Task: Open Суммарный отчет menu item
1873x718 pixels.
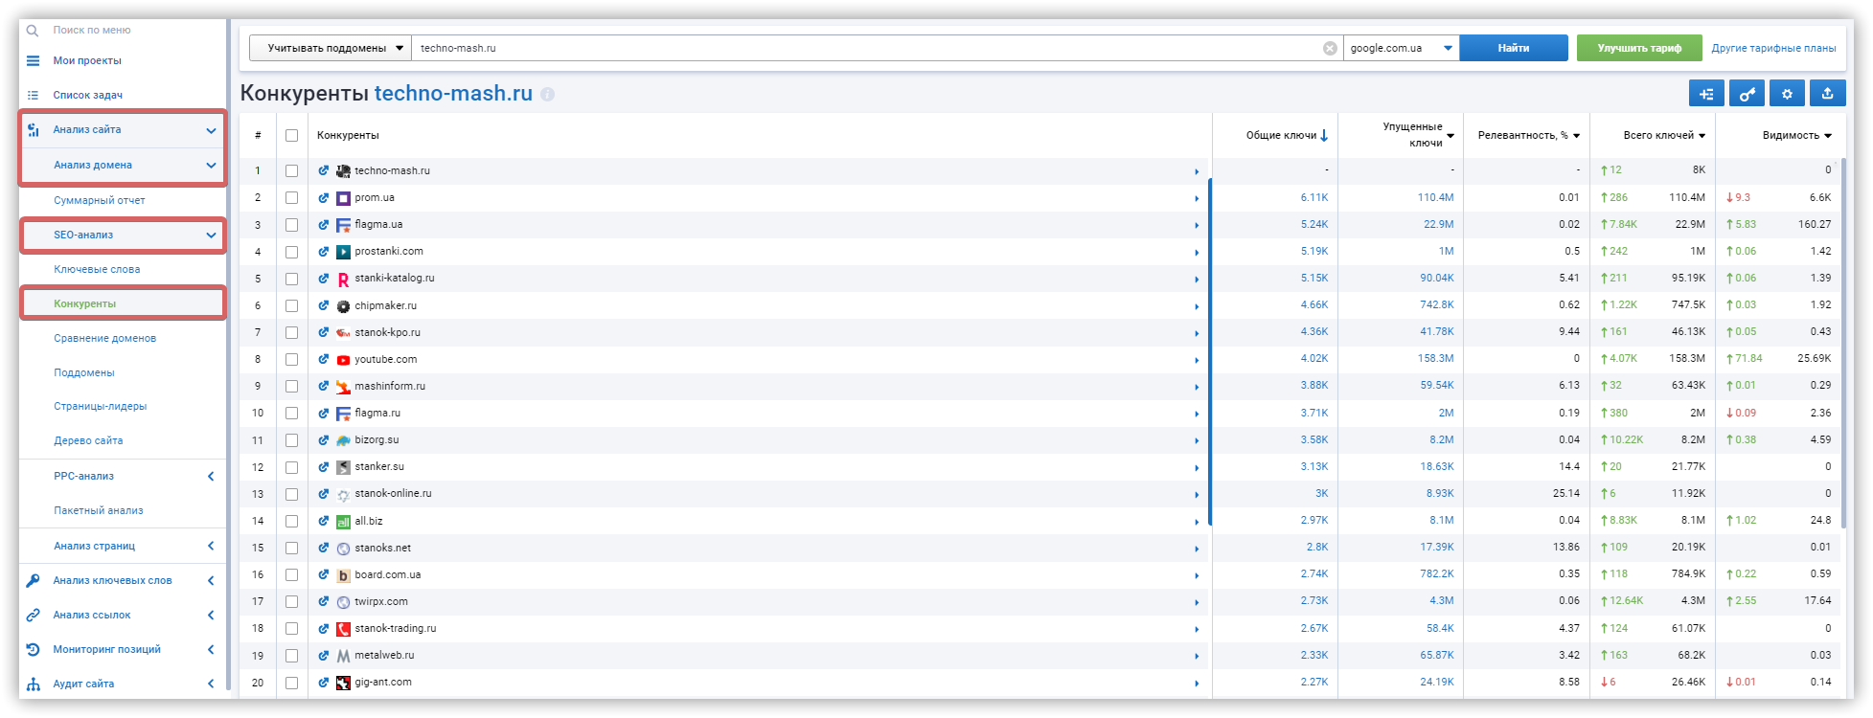Action: [100, 200]
